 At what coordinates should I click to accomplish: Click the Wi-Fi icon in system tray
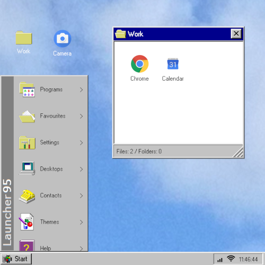(x=231, y=259)
